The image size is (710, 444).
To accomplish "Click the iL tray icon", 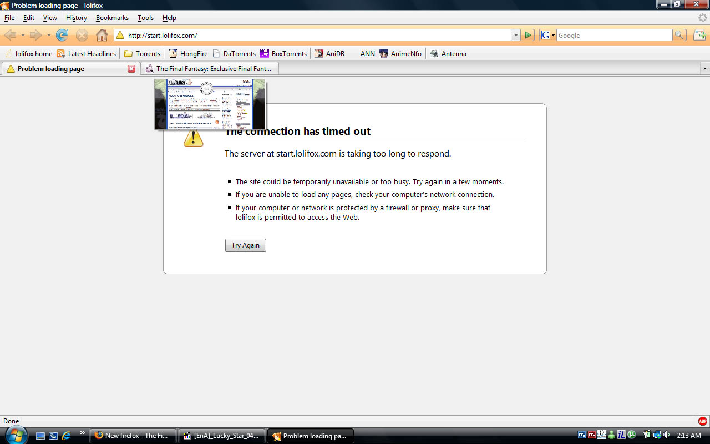I will (x=621, y=435).
